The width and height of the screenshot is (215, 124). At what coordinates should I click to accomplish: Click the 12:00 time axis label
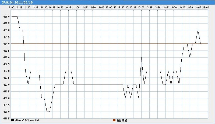click(x=109, y=8)
